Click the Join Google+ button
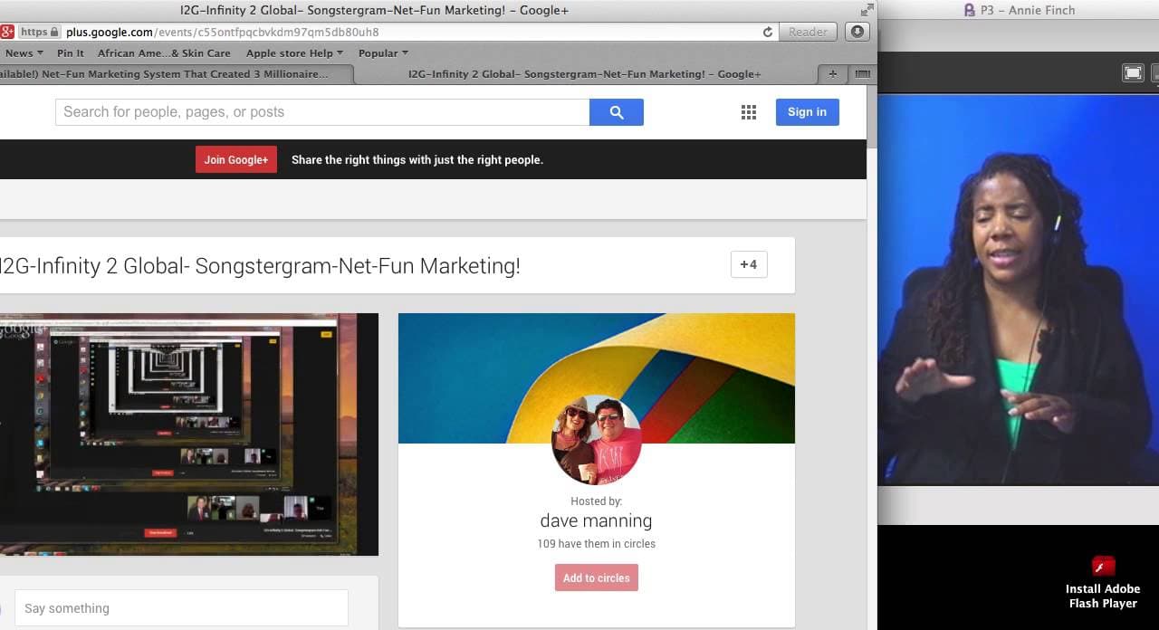The height and width of the screenshot is (630, 1159). point(236,159)
